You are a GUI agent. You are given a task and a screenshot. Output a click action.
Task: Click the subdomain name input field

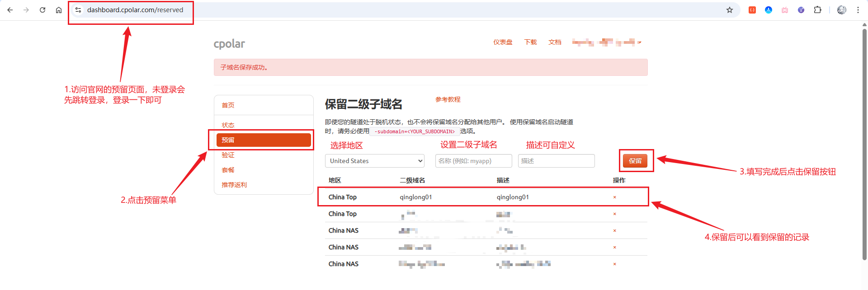pos(473,161)
